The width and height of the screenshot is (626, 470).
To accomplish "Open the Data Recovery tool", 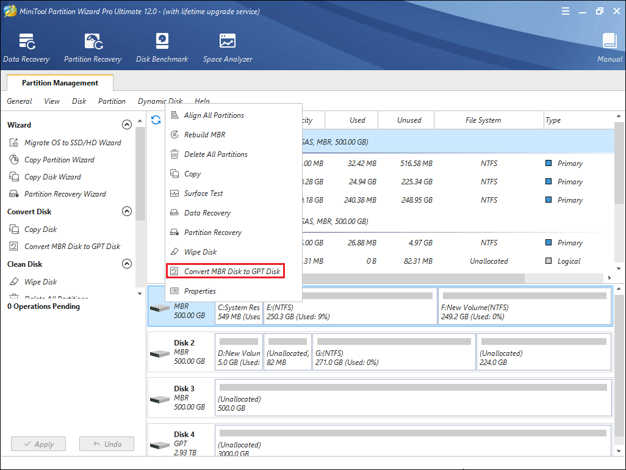I will (x=26, y=48).
